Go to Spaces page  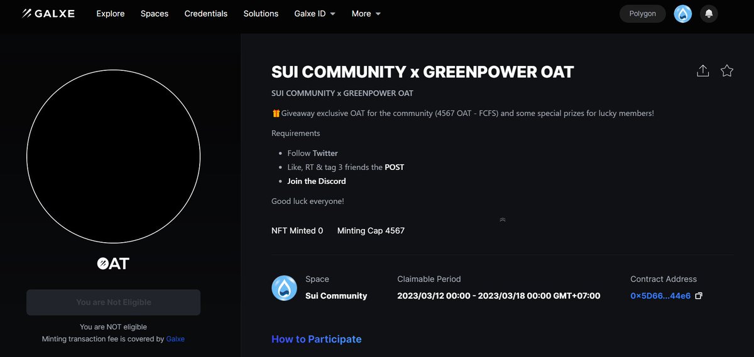[x=155, y=13]
